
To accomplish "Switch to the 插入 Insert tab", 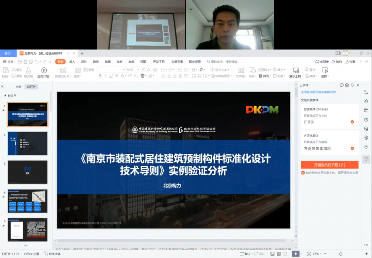I will 72,62.
